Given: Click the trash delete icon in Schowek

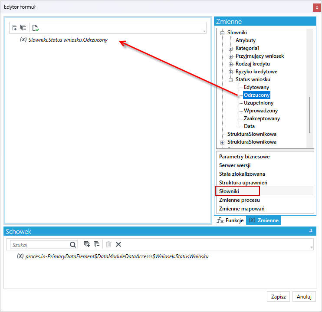Looking at the screenshot, I should pyautogui.click(x=108, y=244).
